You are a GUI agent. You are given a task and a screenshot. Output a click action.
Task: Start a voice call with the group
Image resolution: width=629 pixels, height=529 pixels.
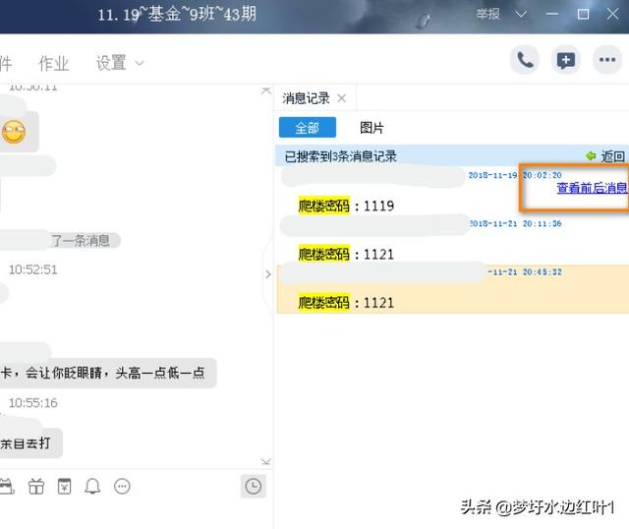click(525, 60)
